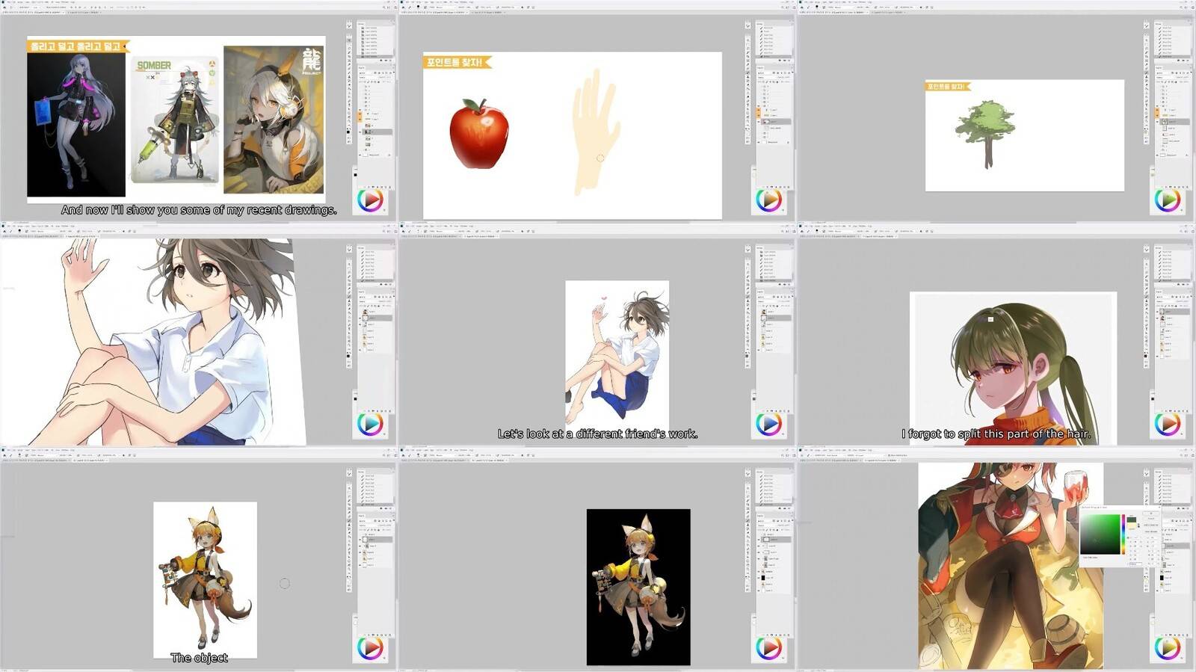Click the color wheel in the color picker frame
Image resolution: width=1196 pixels, height=672 pixels.
pyautogui.click(x=1167, y=648)
